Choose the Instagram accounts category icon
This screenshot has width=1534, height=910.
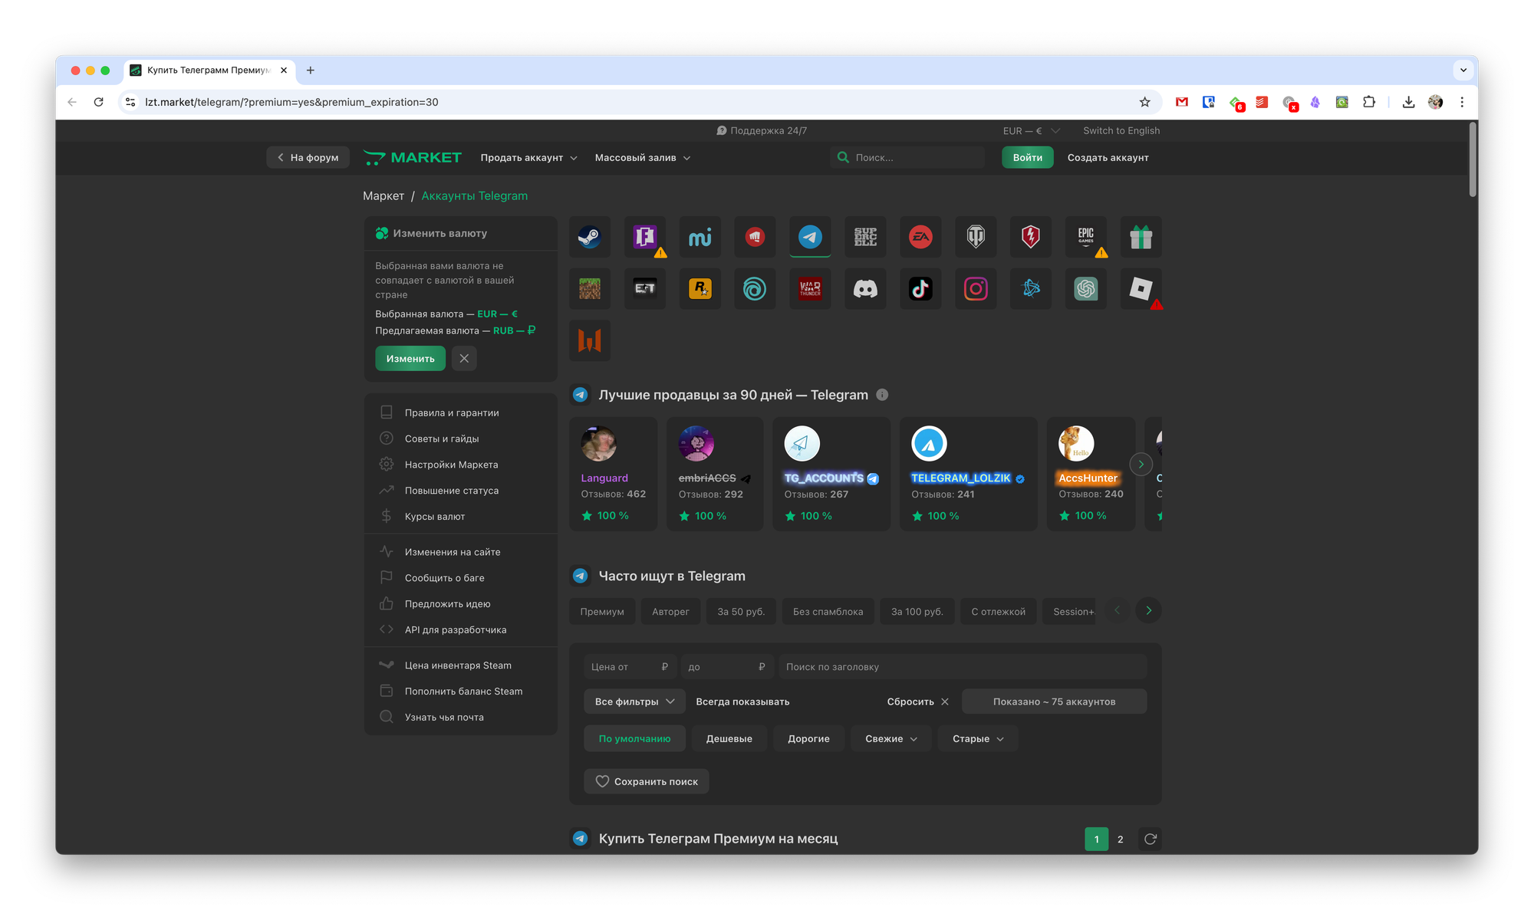click(976, 289)
